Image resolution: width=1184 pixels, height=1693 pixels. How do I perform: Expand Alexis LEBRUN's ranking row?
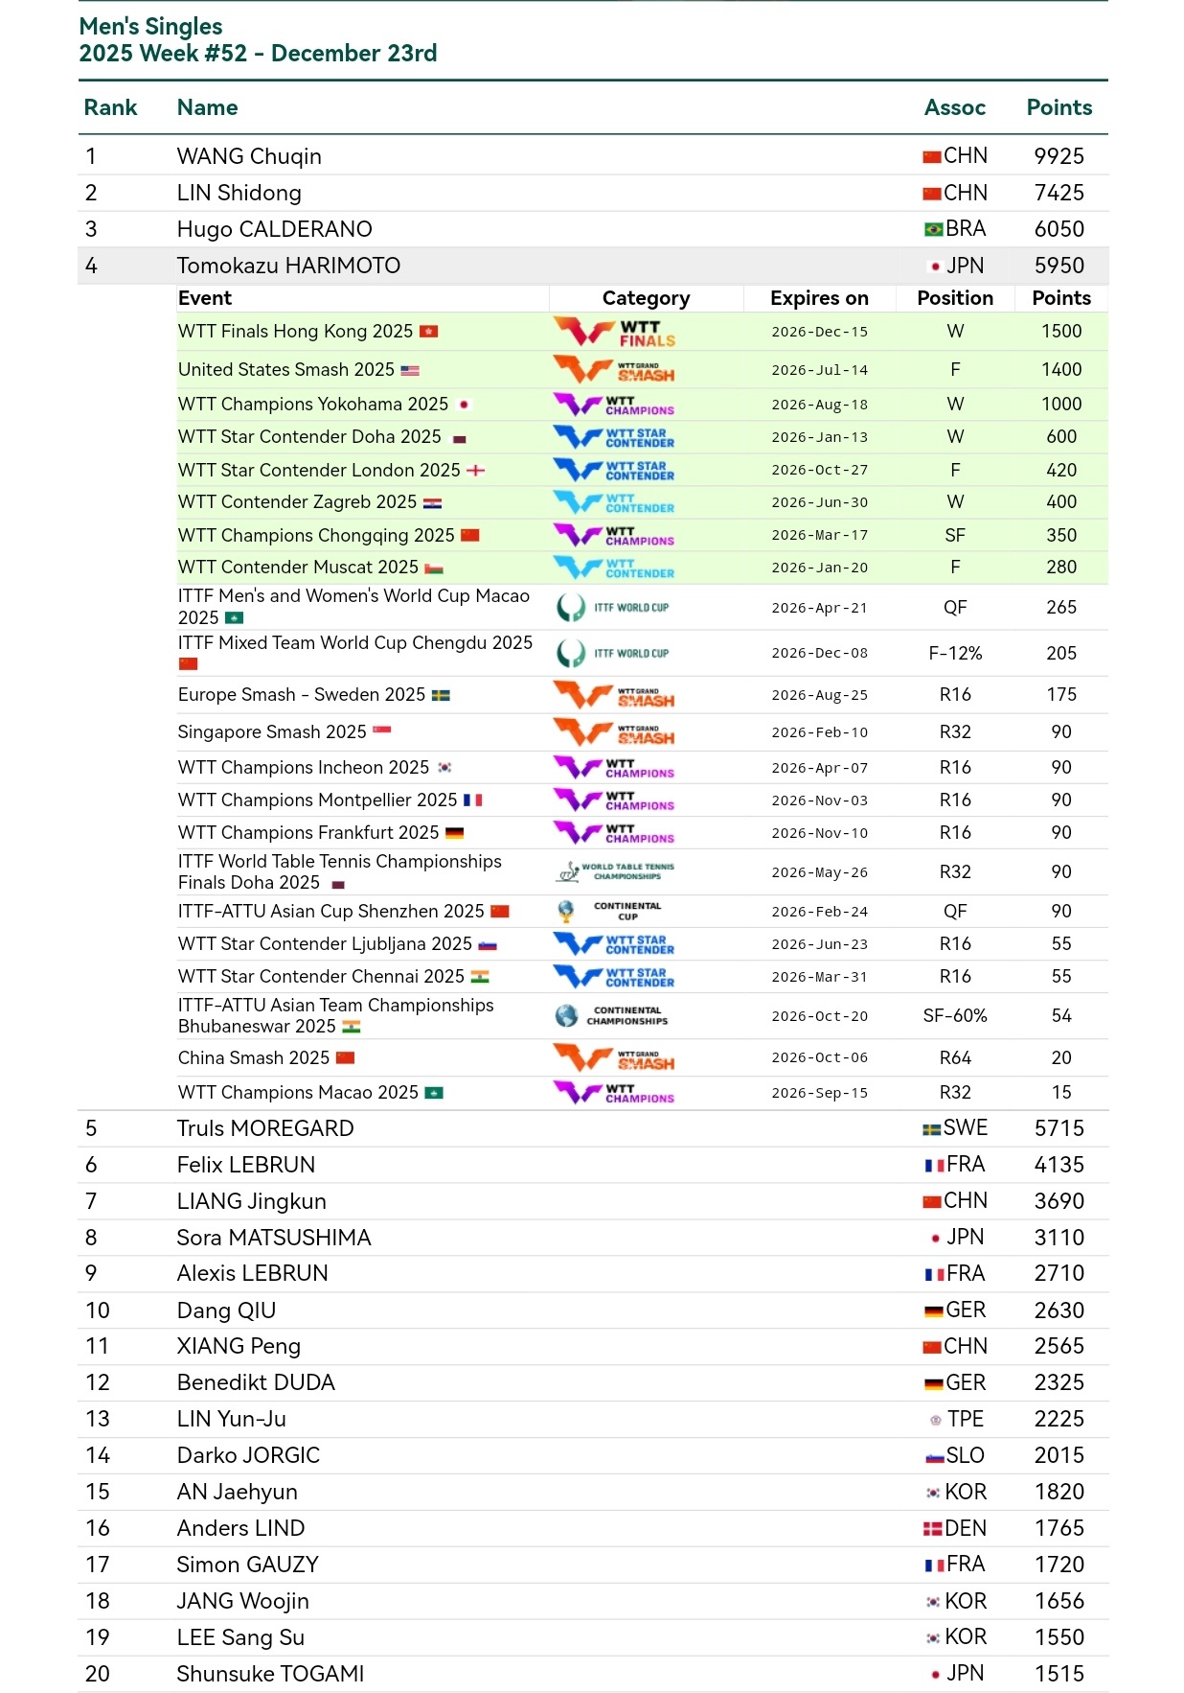tap(593, 1273)
